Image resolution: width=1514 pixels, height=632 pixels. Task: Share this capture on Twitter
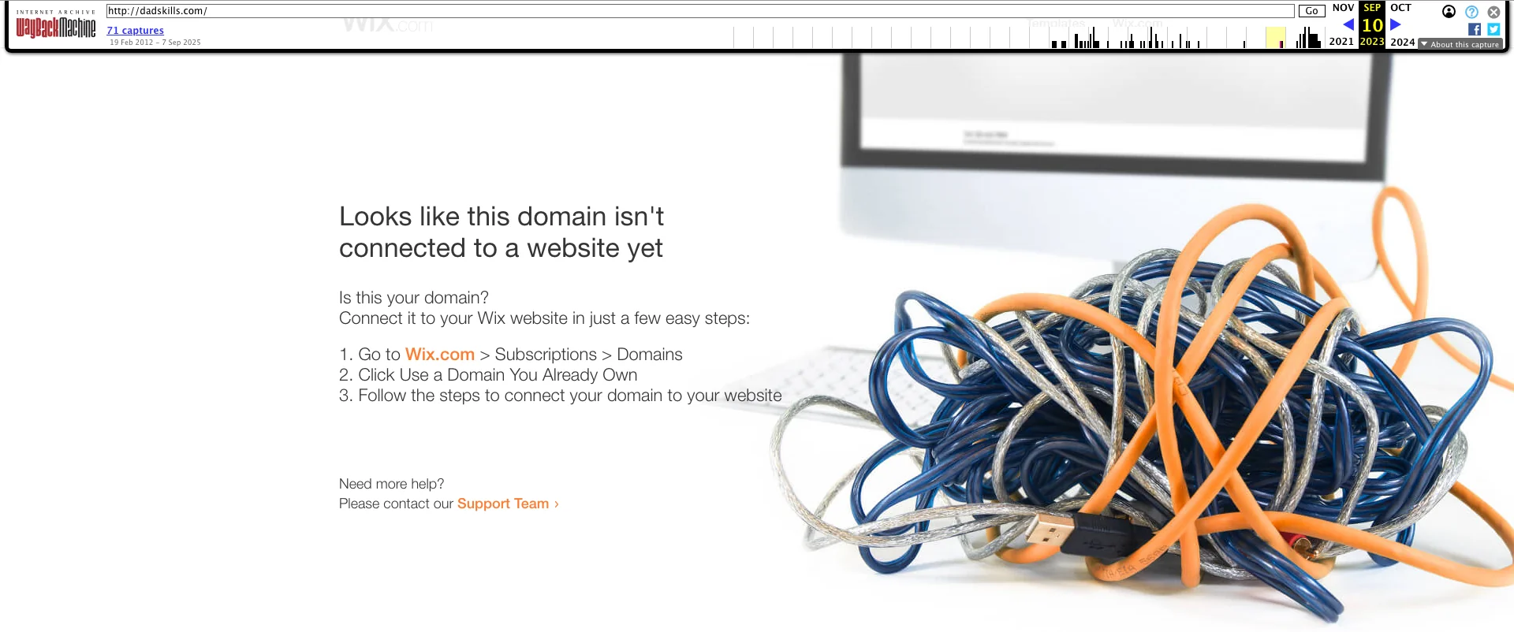[1493, 29]
